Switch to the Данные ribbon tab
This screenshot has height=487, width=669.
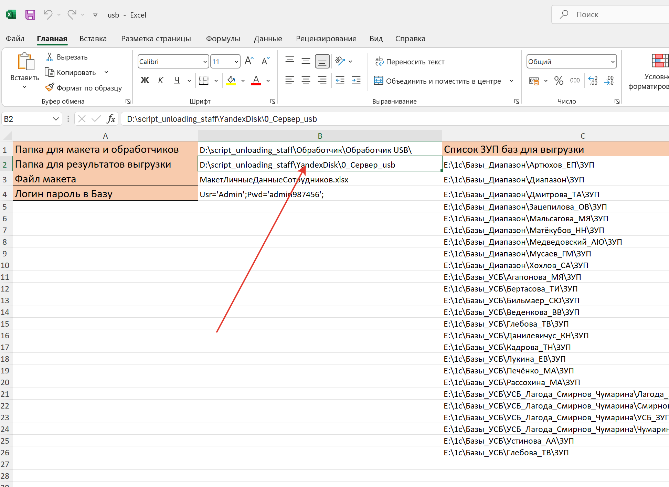tap(268, 39)
